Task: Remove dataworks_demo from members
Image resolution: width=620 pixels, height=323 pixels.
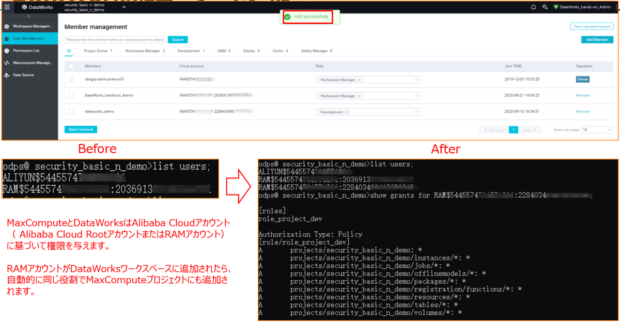Action: [583, 111]
